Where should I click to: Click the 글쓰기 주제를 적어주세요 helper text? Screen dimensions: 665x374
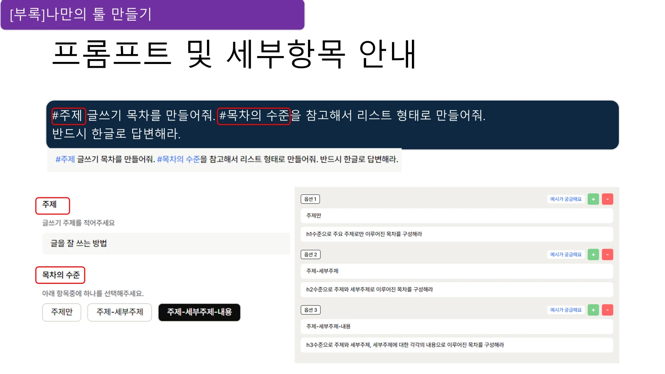pos(79,223)
